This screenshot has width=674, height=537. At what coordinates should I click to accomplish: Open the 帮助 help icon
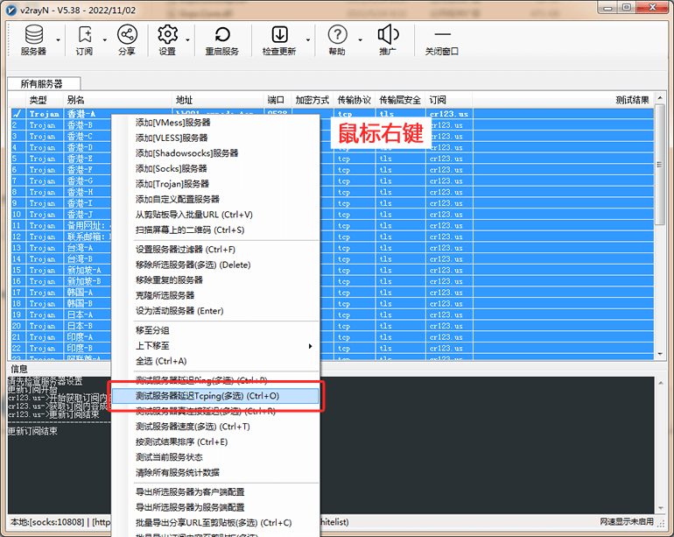point(337,40)
